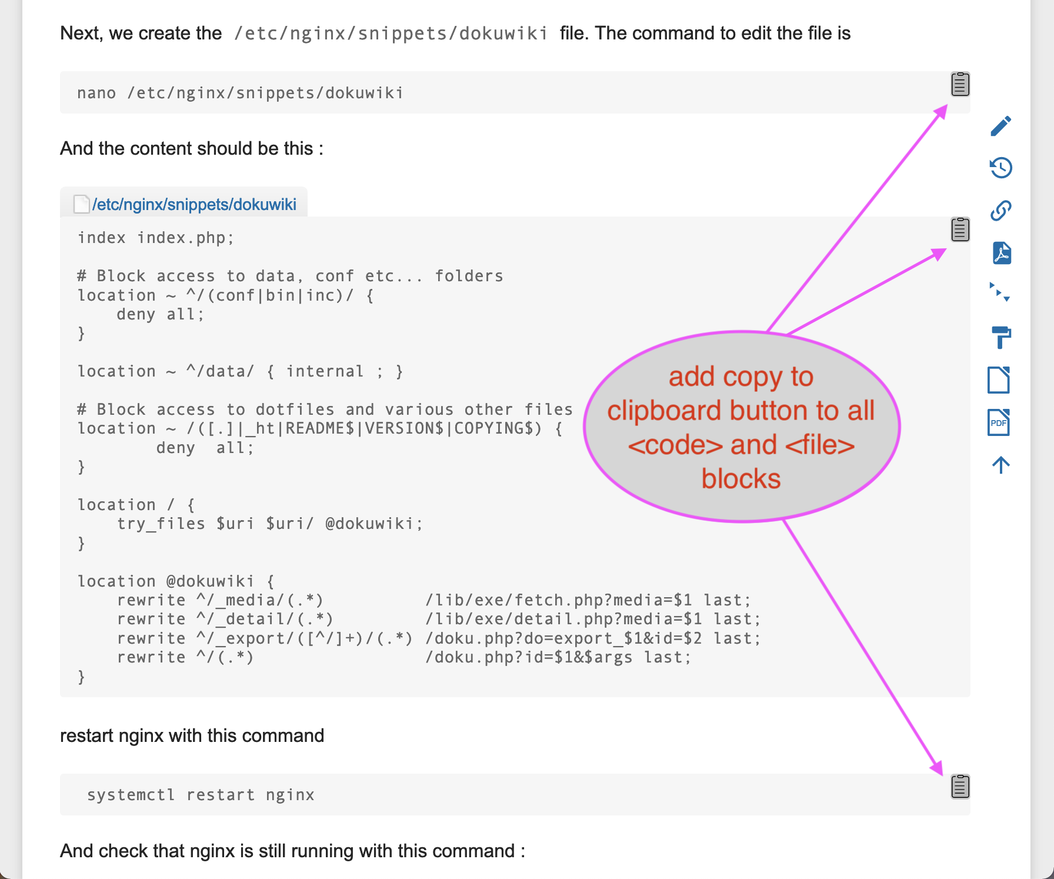Click the small file icon beside the filename
Screen dimensions: 1054x879
[81, 204]
